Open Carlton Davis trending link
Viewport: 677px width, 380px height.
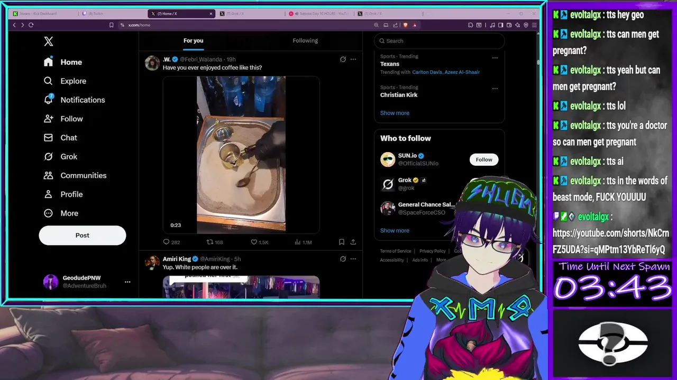click(427, 72)
